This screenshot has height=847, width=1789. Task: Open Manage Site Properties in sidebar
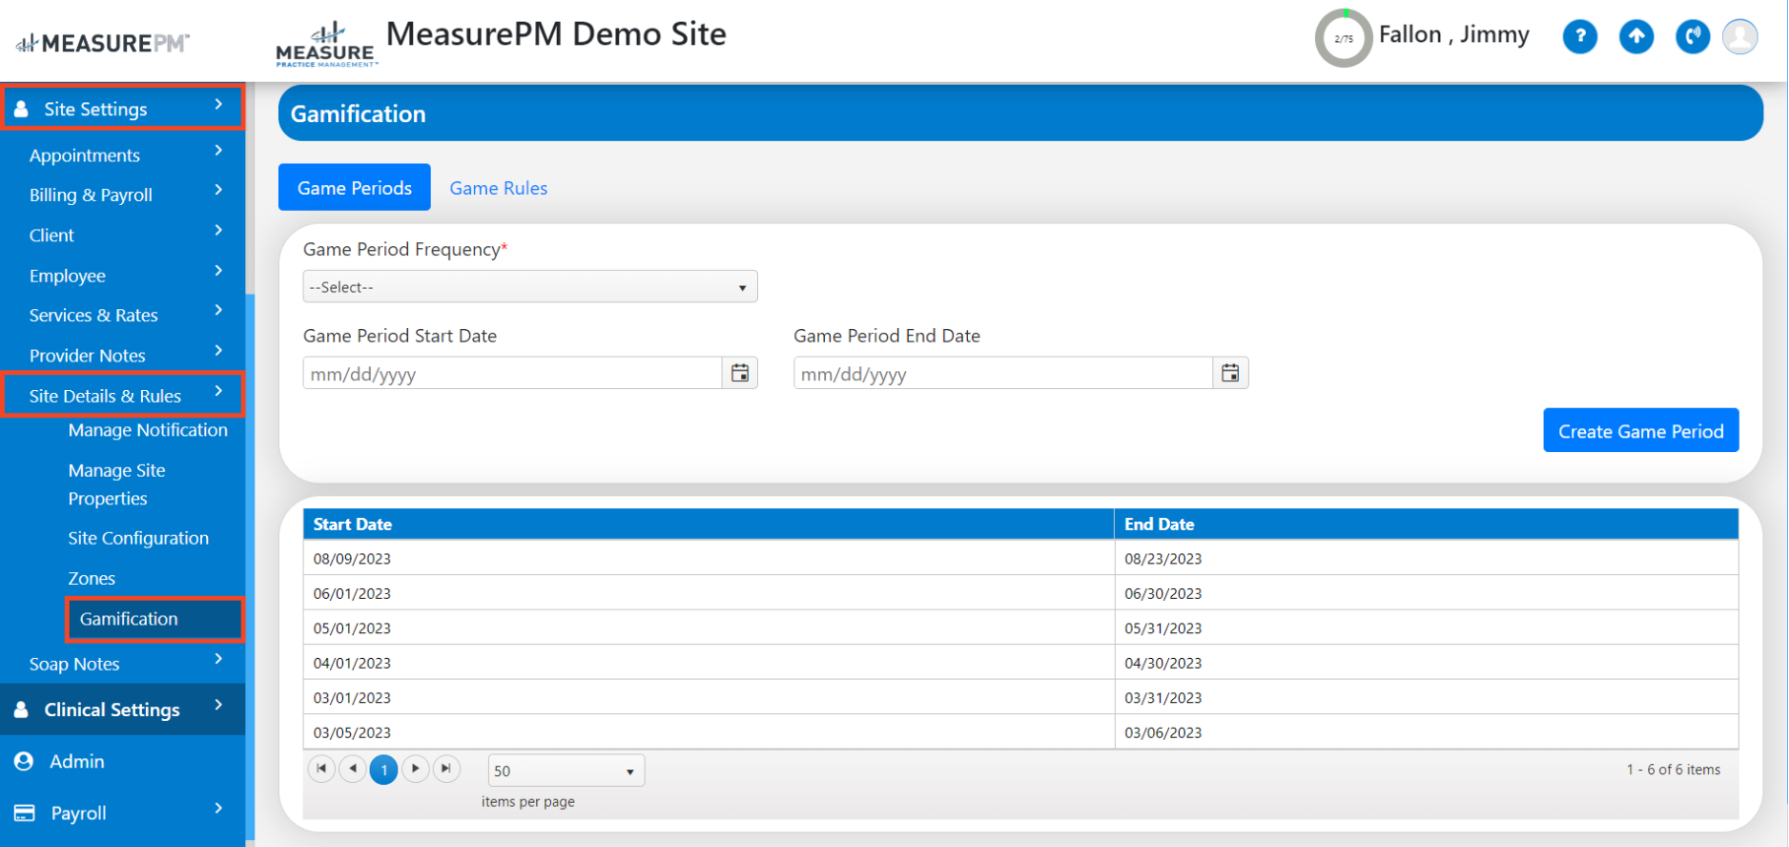click(x=117, y=485)
